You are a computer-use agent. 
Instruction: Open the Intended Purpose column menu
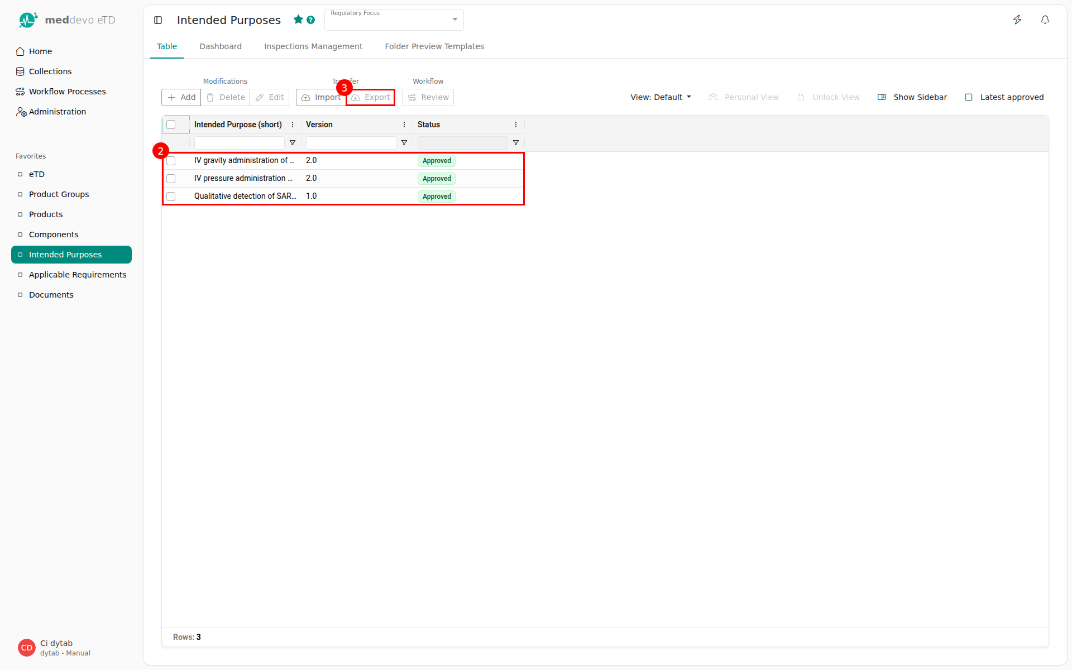293,125
